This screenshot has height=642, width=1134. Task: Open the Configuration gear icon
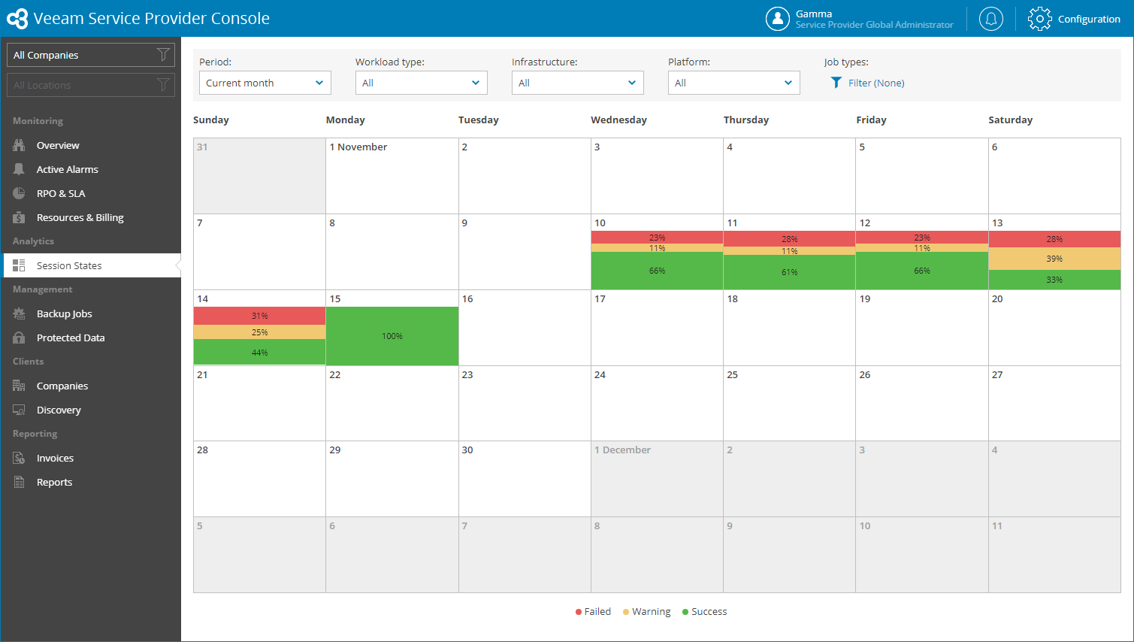pyautogui.click(x=1040, y=19)
